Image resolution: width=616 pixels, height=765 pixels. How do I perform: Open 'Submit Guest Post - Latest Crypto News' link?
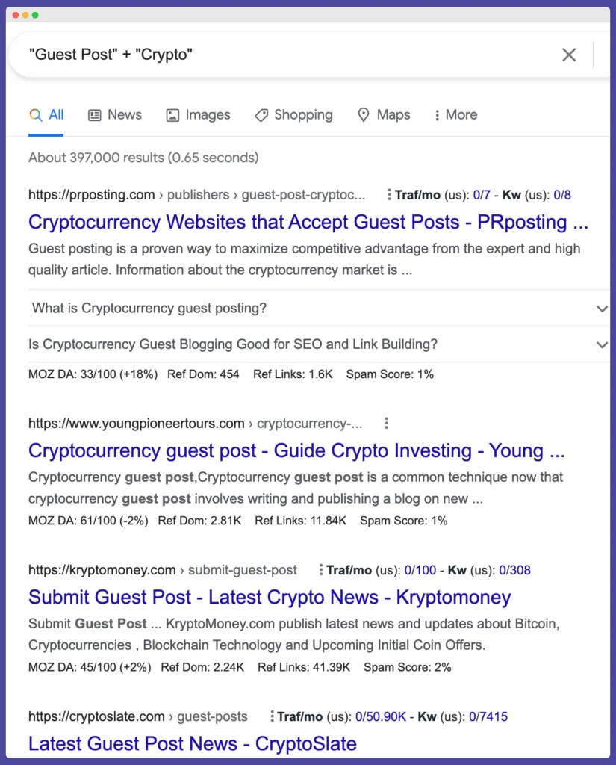tap(269, 597)
